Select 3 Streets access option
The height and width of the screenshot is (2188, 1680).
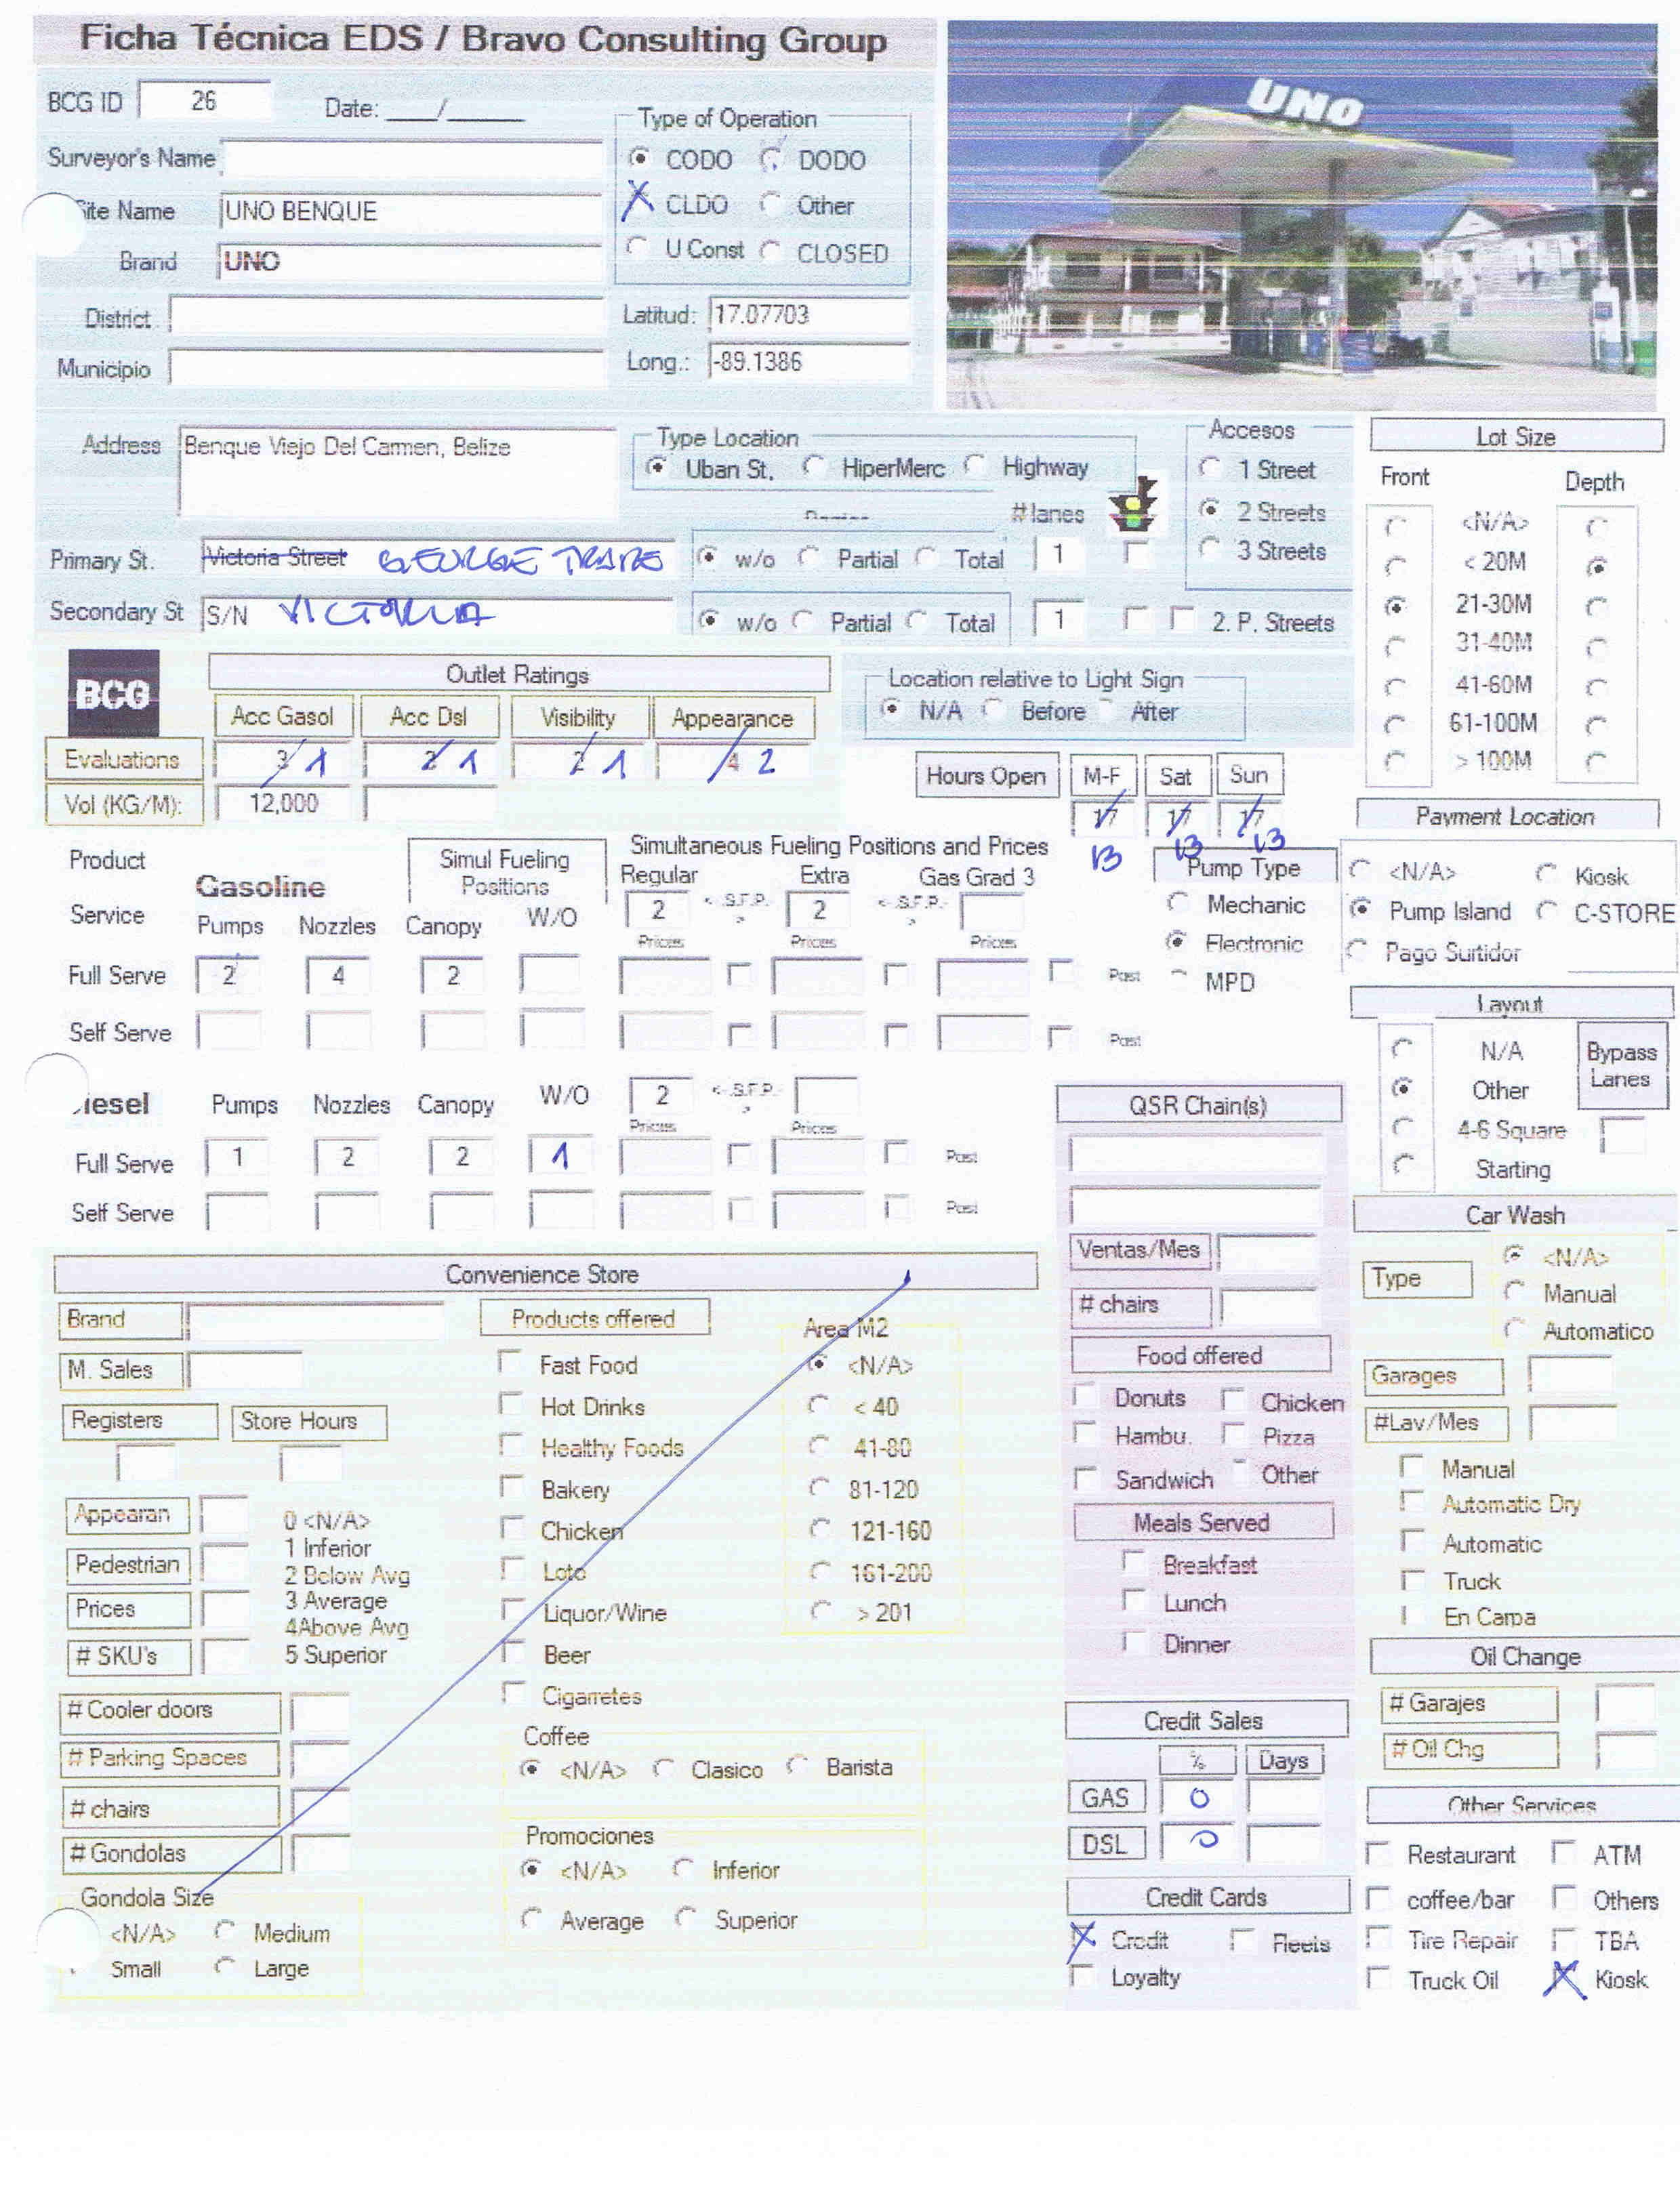[x=1210, y=549]
